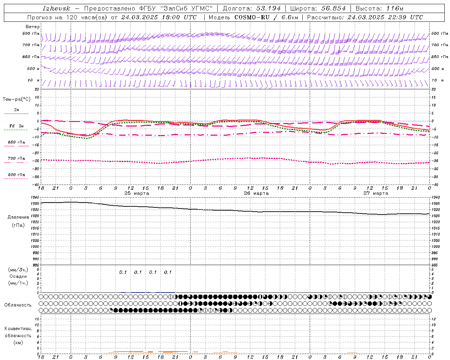450x360 pixels.
Task: Click the "Тем-ра(°C)" temperature panel label
Action: coord(17,99)
